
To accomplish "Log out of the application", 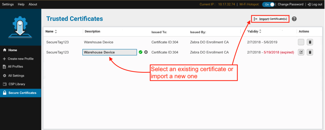I will pyautogui.click(x=315, y=4).
